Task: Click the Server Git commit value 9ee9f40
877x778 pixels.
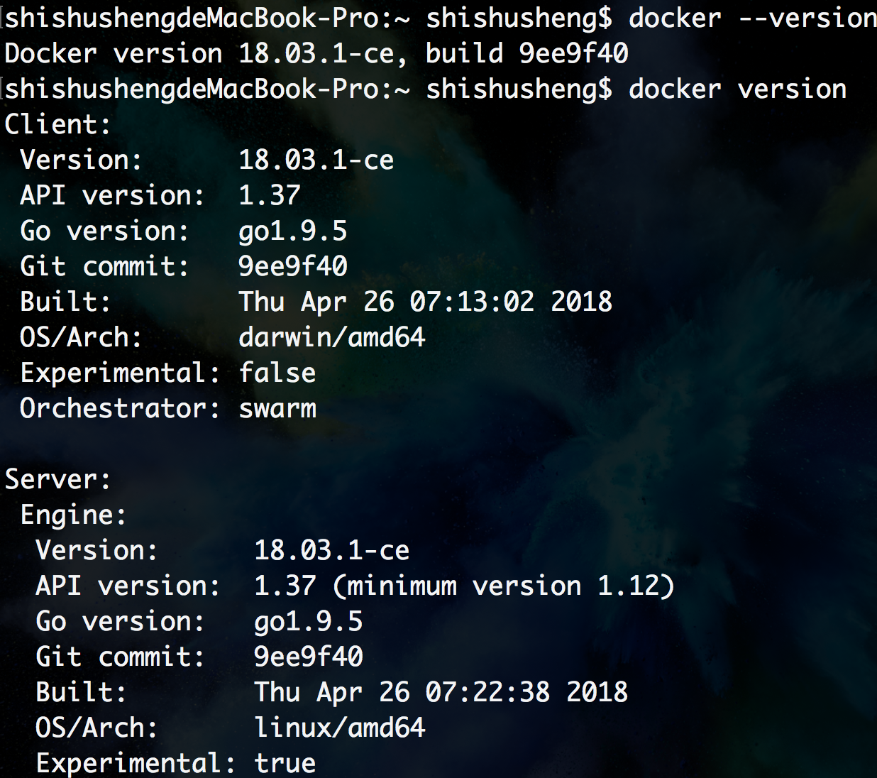Action: (x=308, y=657)
